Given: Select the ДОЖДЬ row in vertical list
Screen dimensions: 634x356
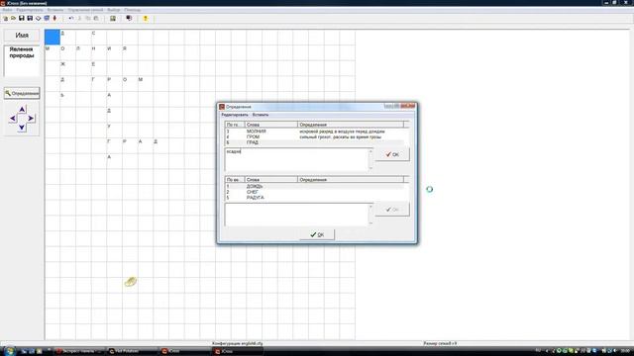Looking at the screenshot, I should pyautogui.click(x=314, y=187).
